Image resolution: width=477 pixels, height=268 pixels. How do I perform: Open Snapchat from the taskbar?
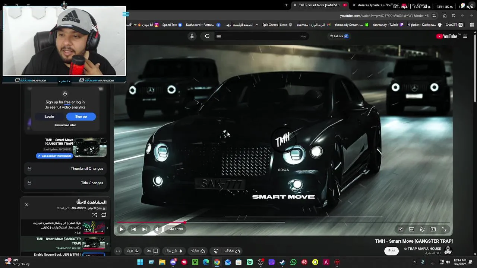tap(315, 262)
